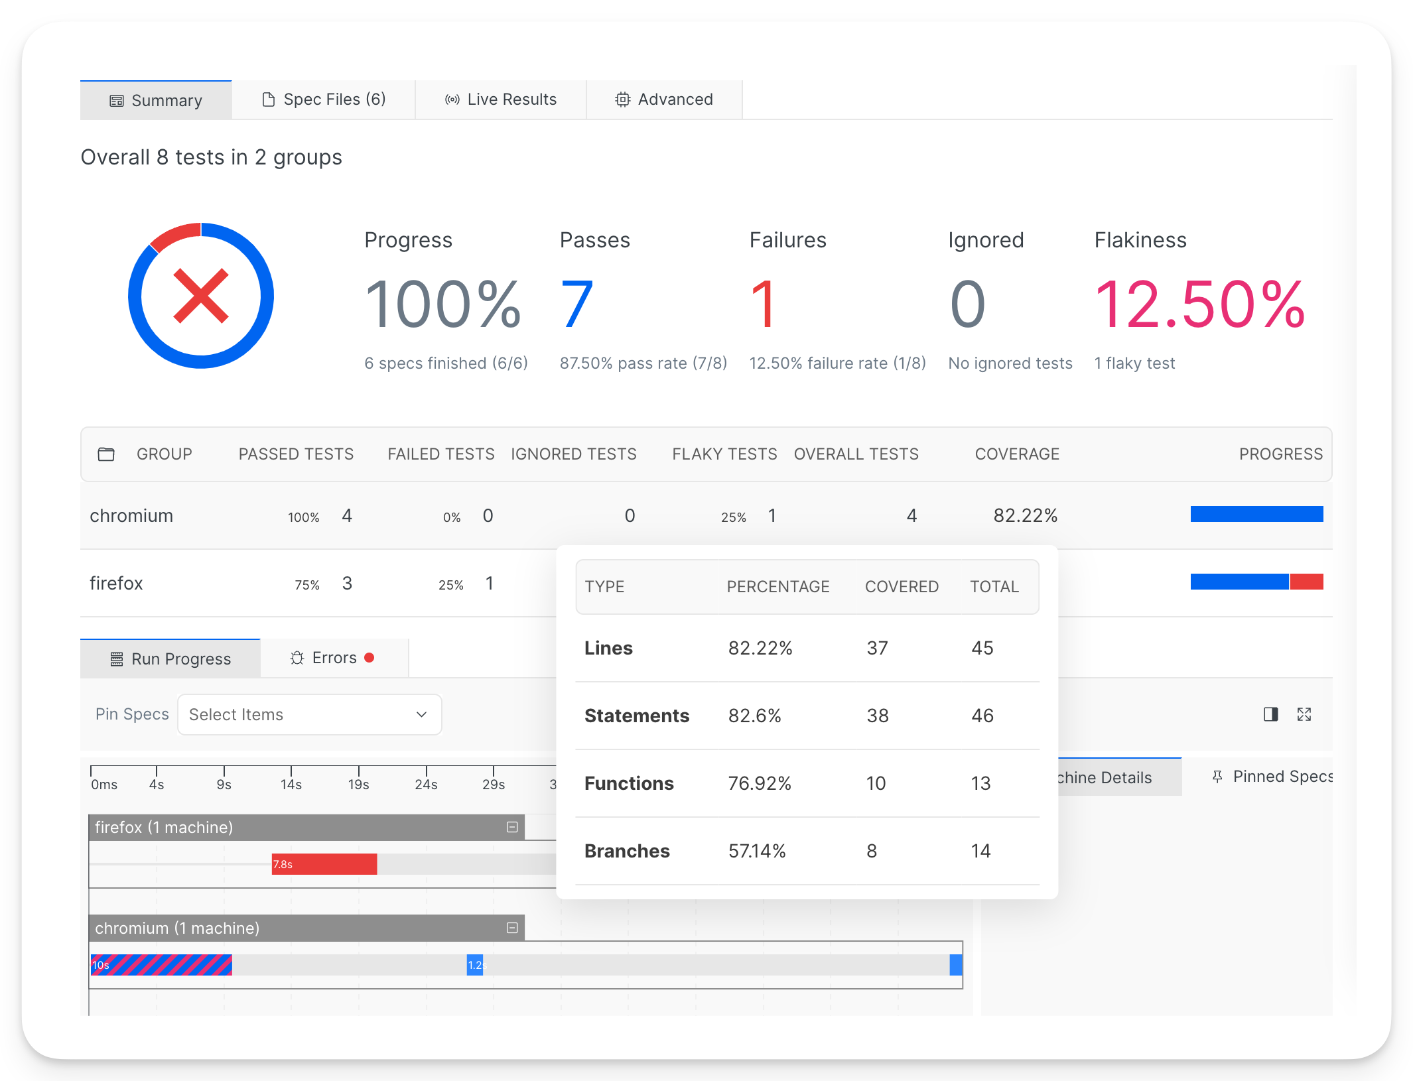Click the folder icon in the group header

pyautogui.click(x=106, y=454)
